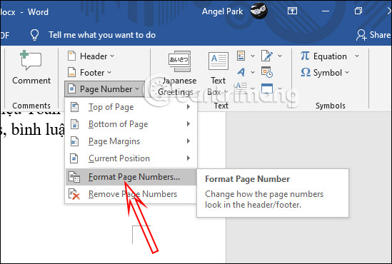Insert Date and Time icon
Image resolution: width=392 pixels, height=264 pixels.
pos(267,72)
